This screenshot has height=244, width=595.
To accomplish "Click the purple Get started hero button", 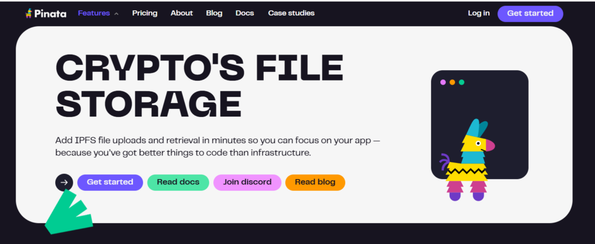I will [x=110, y=183].
